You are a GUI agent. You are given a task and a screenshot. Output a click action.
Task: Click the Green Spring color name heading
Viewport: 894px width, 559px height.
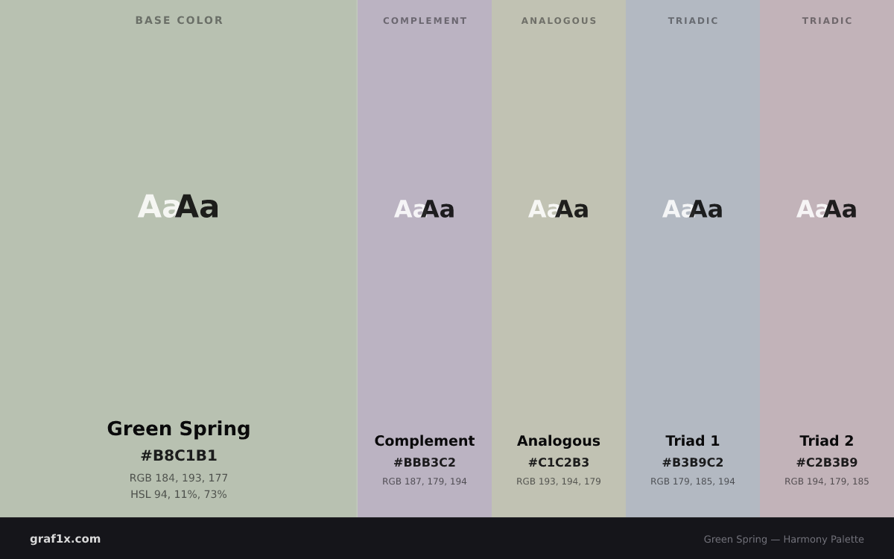click(179, 429)
